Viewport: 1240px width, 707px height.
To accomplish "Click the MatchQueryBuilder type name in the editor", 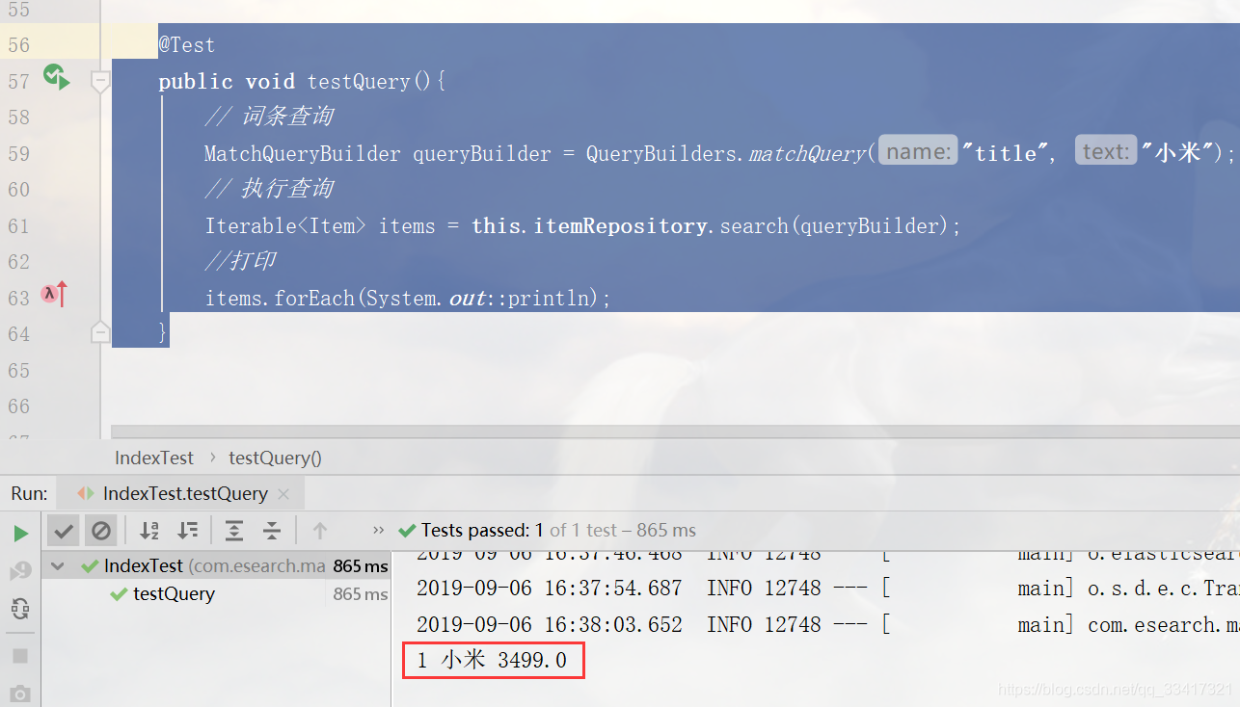I will [303, 154].
